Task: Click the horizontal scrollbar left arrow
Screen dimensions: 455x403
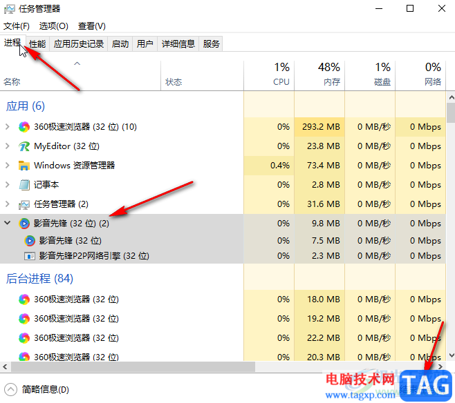Action: pos(5,367)
